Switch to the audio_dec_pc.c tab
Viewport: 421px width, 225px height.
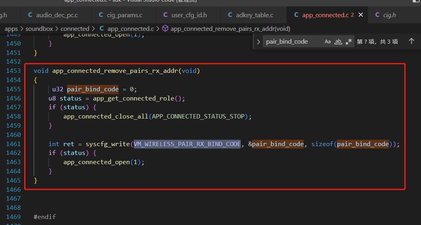click(x=56, y=15)
